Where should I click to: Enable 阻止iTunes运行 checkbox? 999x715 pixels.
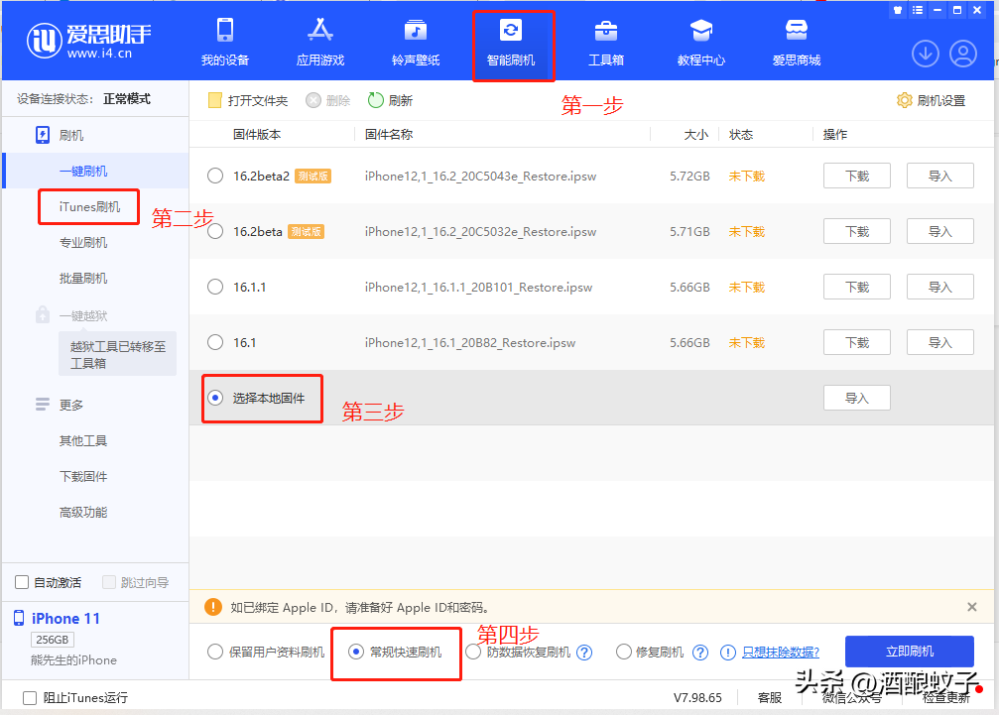pyautogui.click(x=30, y=698)
